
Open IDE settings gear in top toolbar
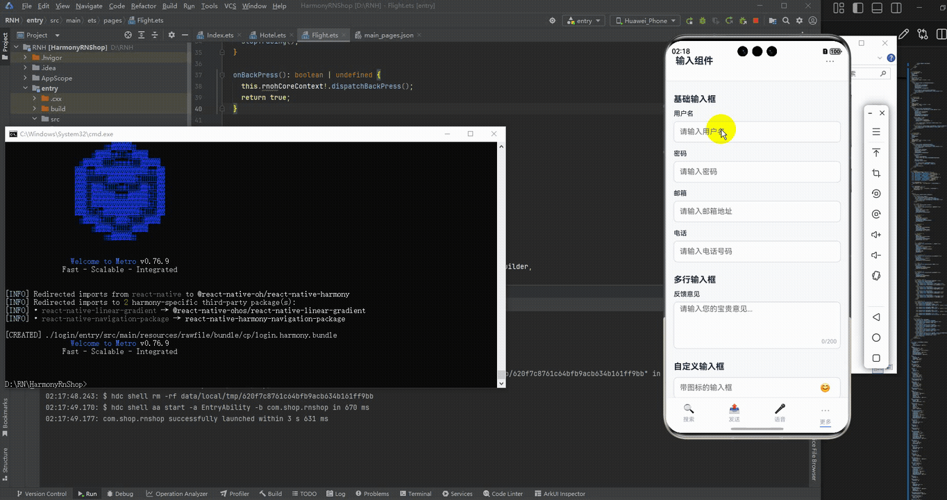pos(799,21)
